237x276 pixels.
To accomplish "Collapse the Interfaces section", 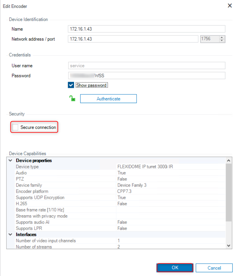I will (11, 235).
